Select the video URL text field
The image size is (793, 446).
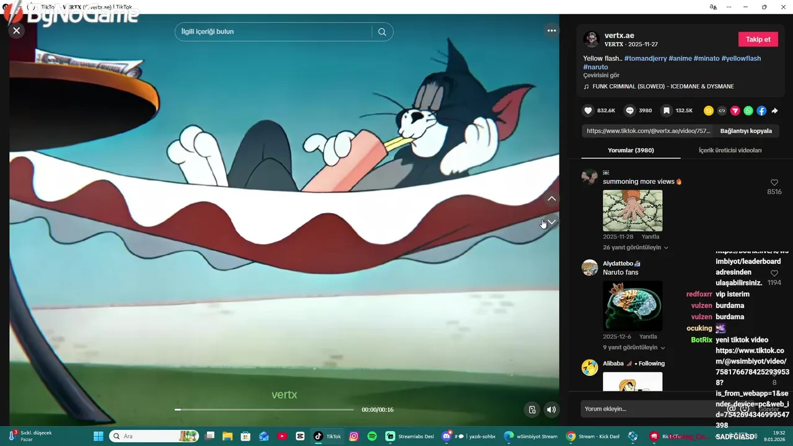(x=648, y=131)
